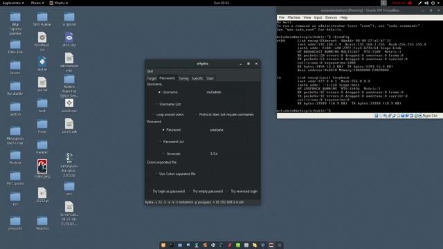
Task: Select the Generate radio button
Action: coord(163,154)
